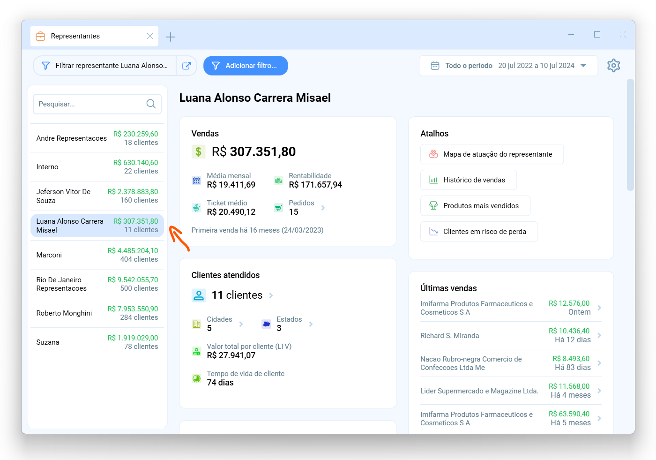Select the Representantes tab
The width and height of the screenshot is (656, 460).
94,36
